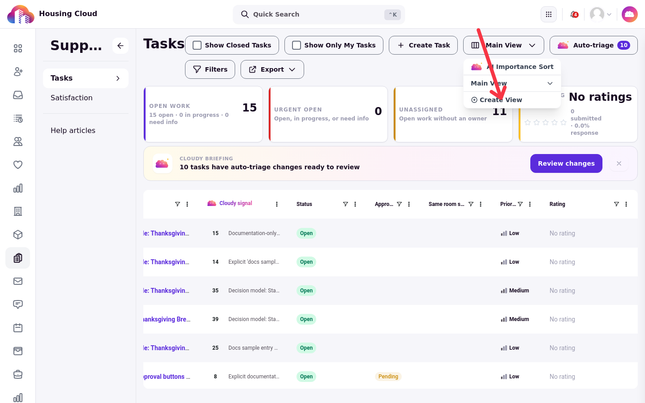Viewport: 645px width, 403px height.
Task: Open the inbox tray sidebar icon
Action: 18,95
